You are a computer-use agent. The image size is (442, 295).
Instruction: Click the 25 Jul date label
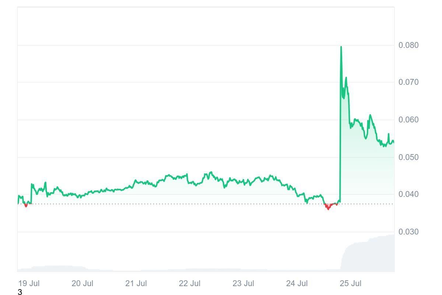350,284
